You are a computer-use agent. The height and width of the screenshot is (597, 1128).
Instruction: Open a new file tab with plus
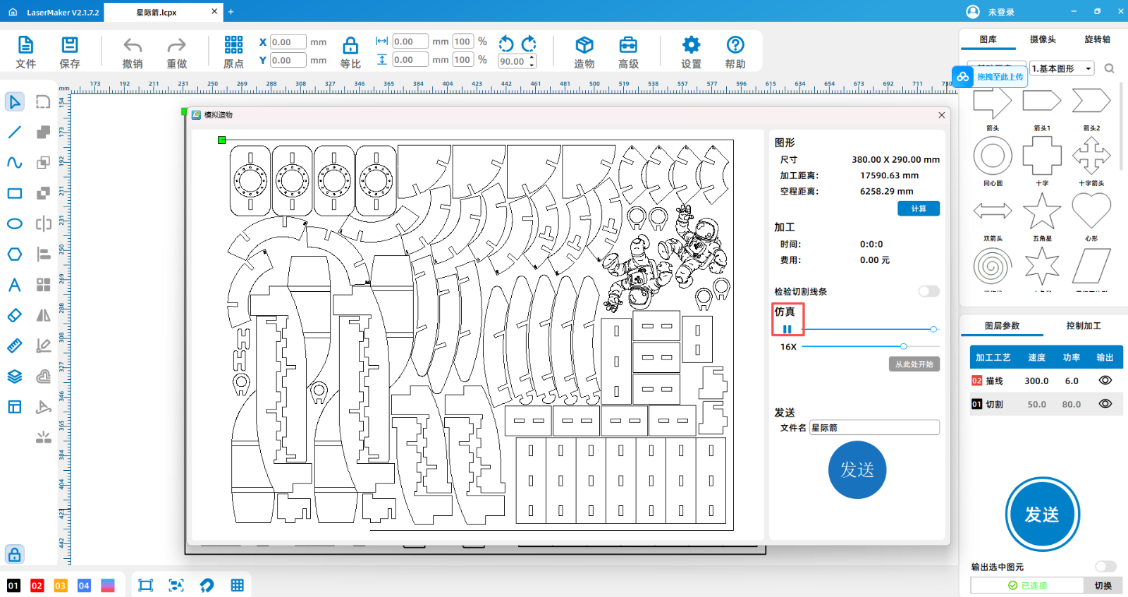click(231, 12)
